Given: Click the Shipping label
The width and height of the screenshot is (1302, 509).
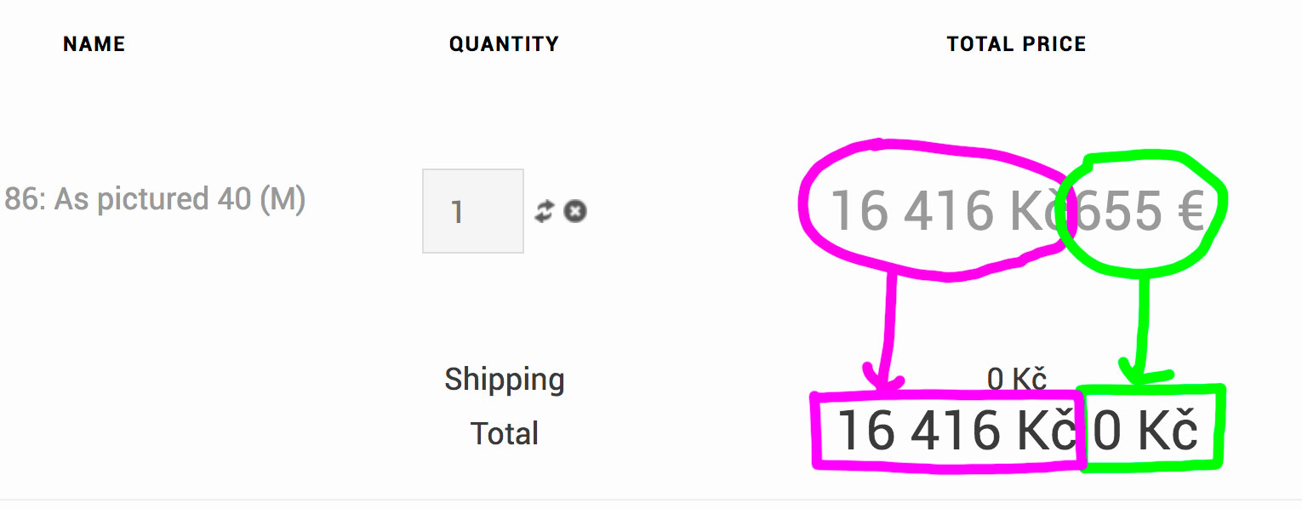Looking at the screenshot, I should point(505,380).
